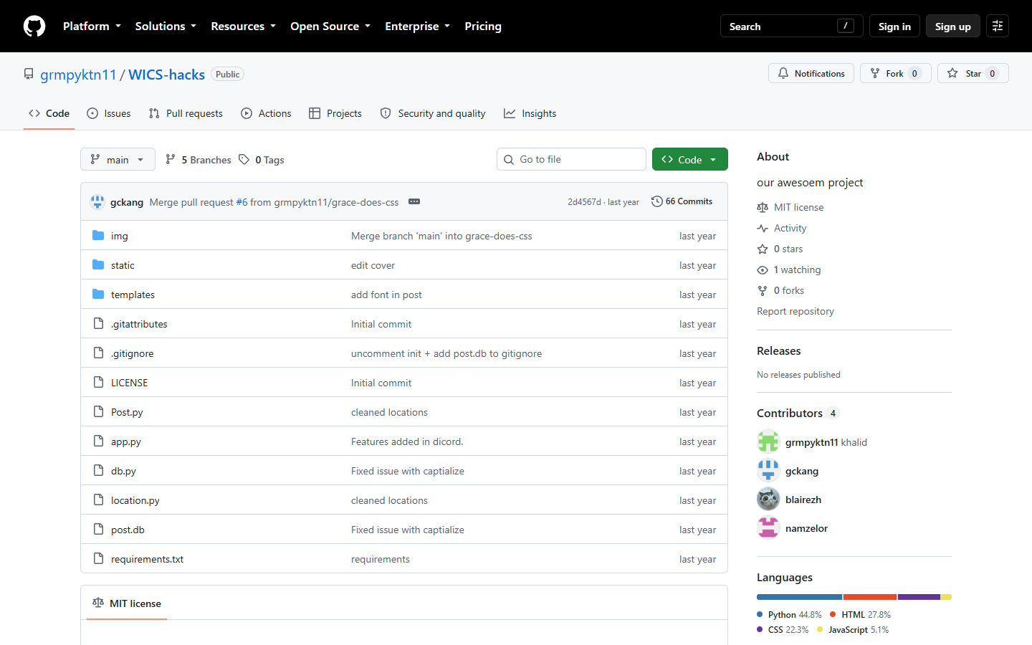
Task: Fork the WICS-hacks repository
Action: [x=896, y=73]
